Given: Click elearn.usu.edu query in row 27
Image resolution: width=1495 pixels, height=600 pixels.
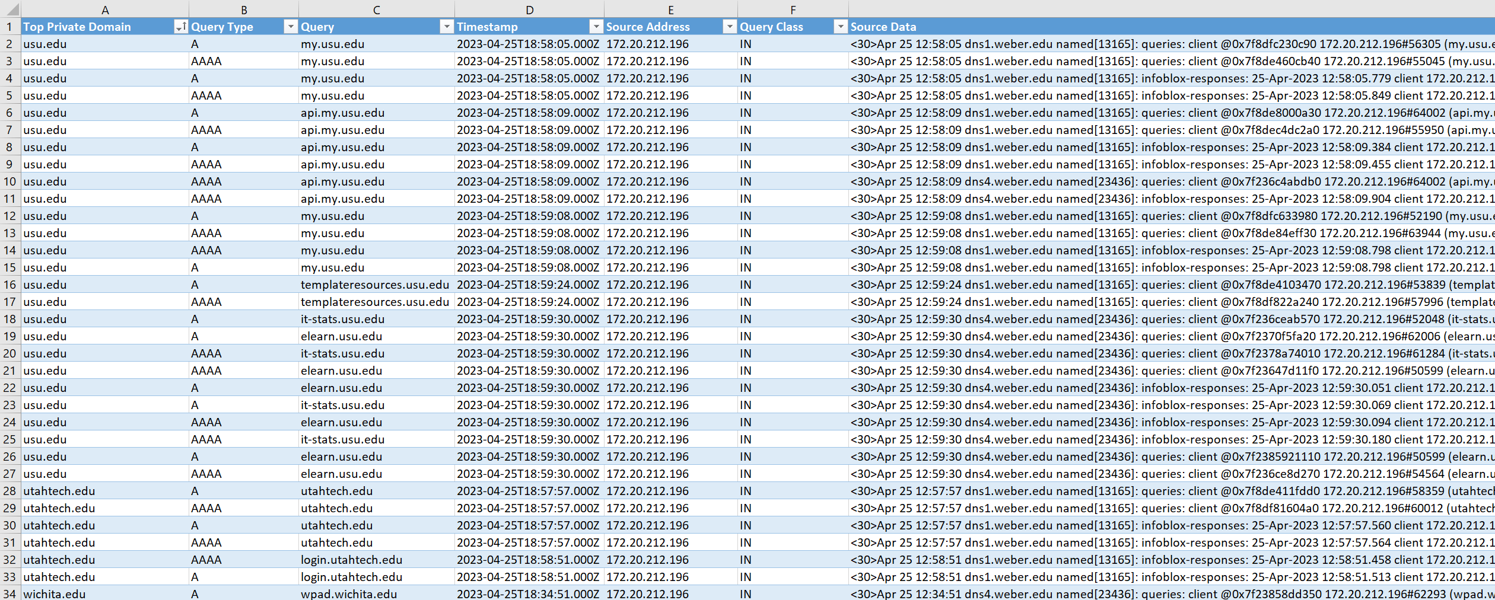Looking at the screenshot, I should click(x=377, y=474).
